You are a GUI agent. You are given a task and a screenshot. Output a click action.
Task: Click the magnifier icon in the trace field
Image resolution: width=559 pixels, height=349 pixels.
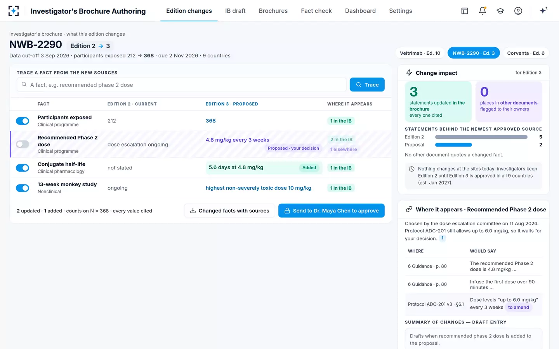pos(24,85)
